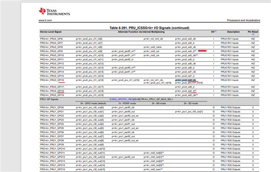The image size is (271, 172).
Task: Click the Texas Instruments logo
Action: (54, 12)
